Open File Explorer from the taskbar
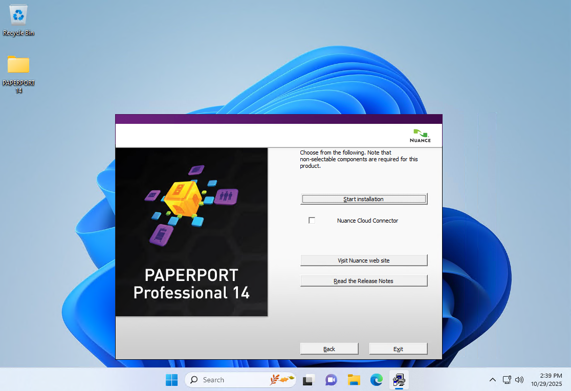This screenshot has height=391, width=571. (354, 380)
